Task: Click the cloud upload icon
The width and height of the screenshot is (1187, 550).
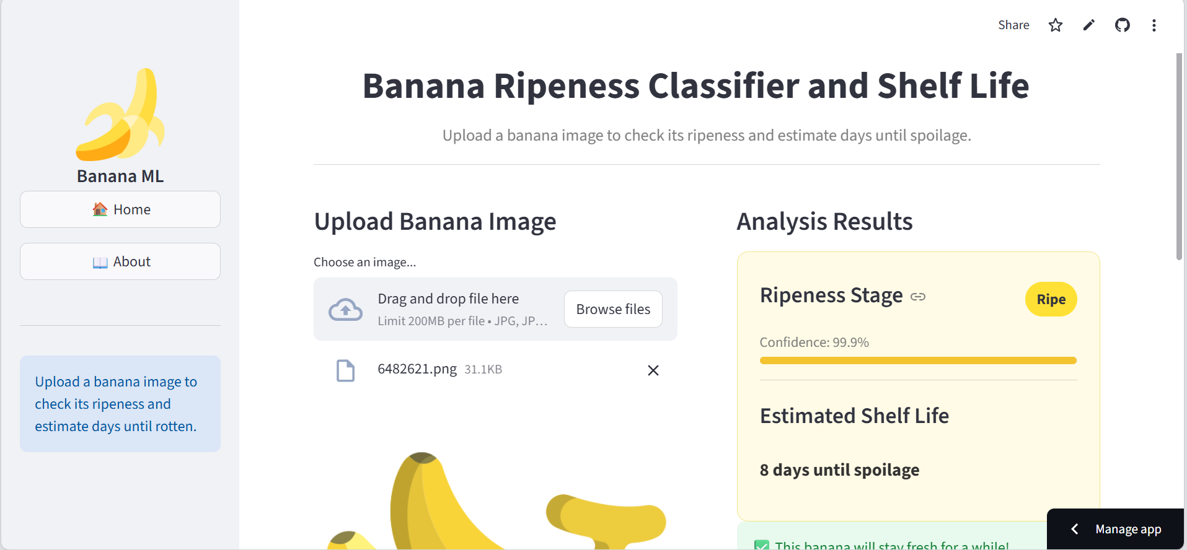Action: [x=345, y=308]
